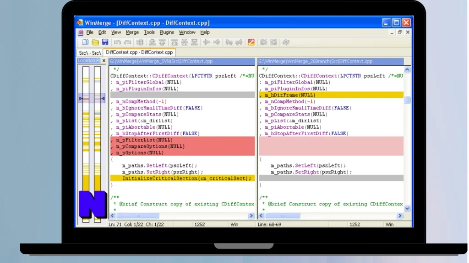
Task: Open the Window menu
Action: [x=187, y=32]
